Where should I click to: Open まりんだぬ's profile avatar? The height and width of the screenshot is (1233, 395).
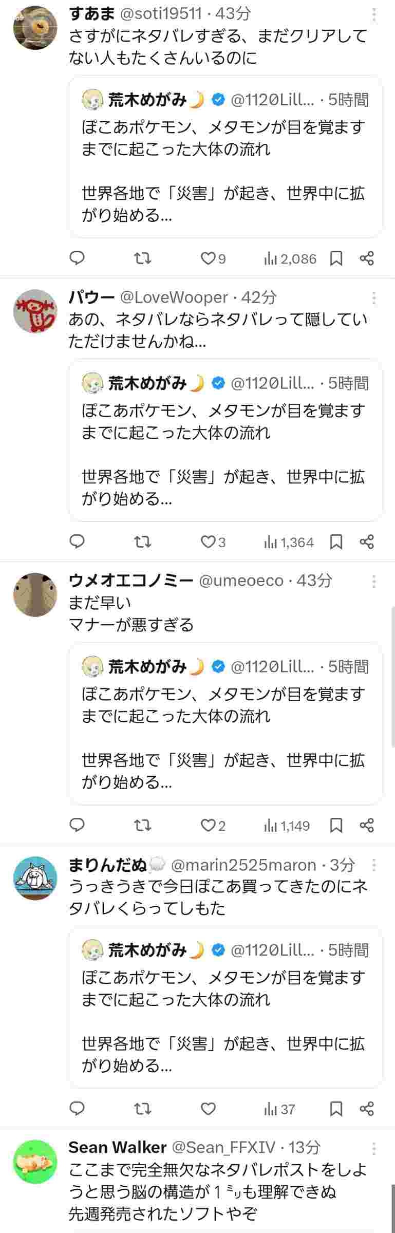(x=34, y=877)
